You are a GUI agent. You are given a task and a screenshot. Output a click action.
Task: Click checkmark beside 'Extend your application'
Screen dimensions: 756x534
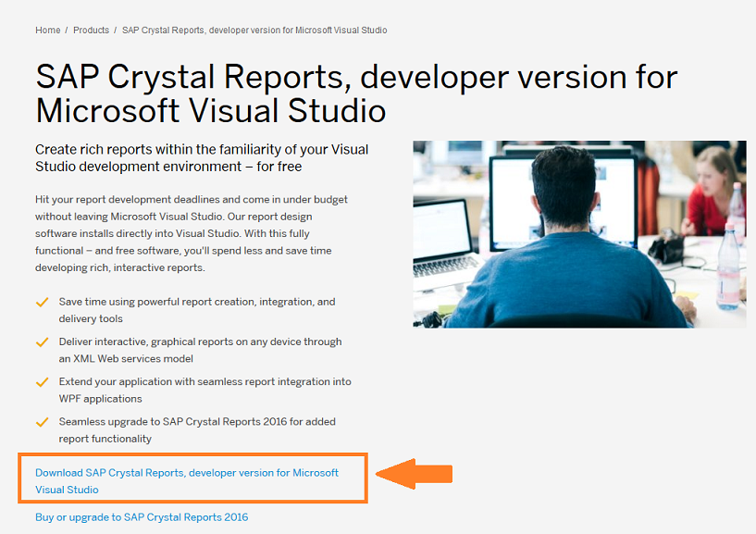coord(43,382)
